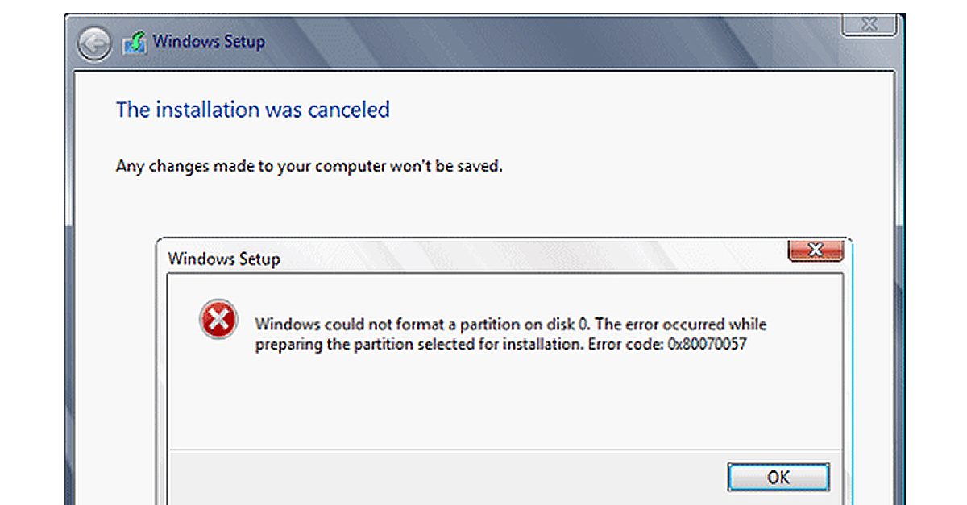Go back with the round back arrow
This screenshot has width=967, height=505.
pyautogui.click(x=94, y=43)
